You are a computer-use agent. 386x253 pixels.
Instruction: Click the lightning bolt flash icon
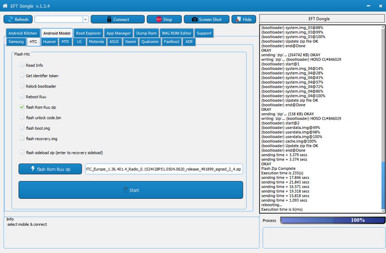coord(33,169)
